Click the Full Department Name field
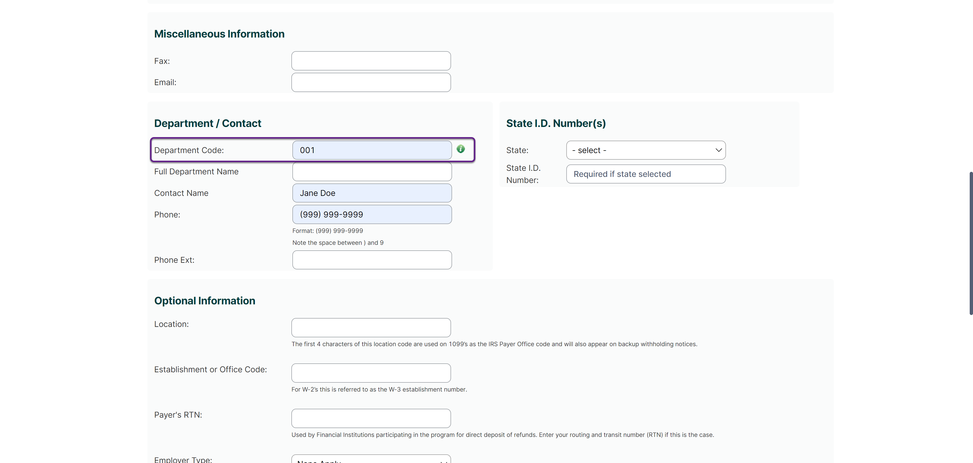 coord(372,172)
